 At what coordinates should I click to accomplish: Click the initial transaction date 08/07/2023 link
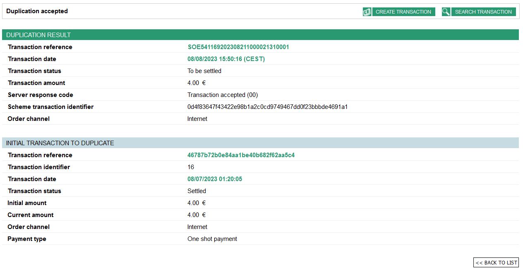tap(215, 179)
